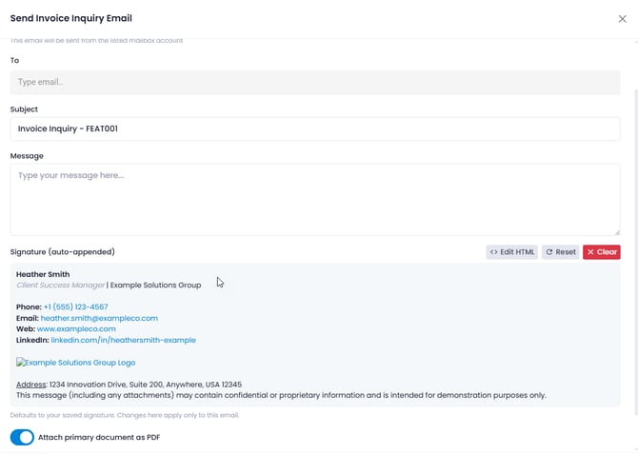Click the code brackets icon on Edit HTML

(494, 252)
